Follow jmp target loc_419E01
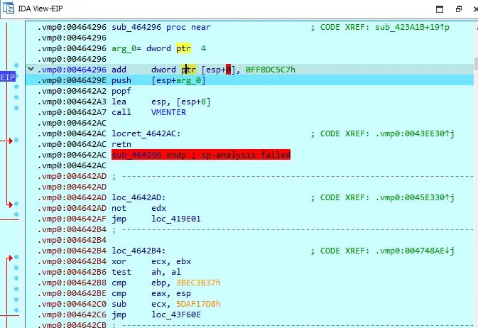The width and height of the screenshot is (478, 328). click(x=176, y=219)
